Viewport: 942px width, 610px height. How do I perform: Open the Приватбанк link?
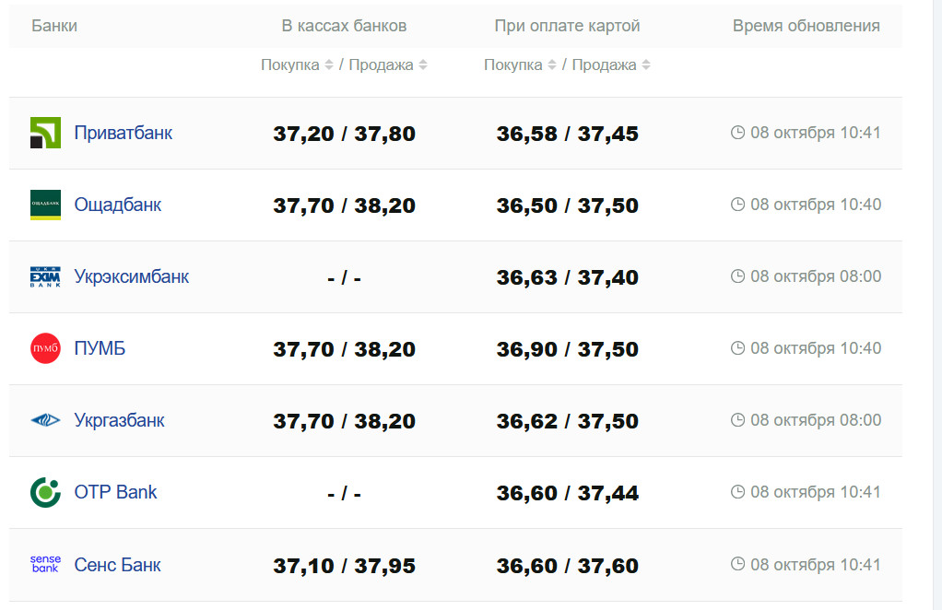coord(123,133)
